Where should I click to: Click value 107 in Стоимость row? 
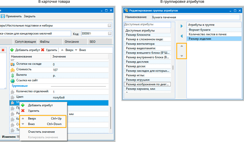tap(55, 70)
